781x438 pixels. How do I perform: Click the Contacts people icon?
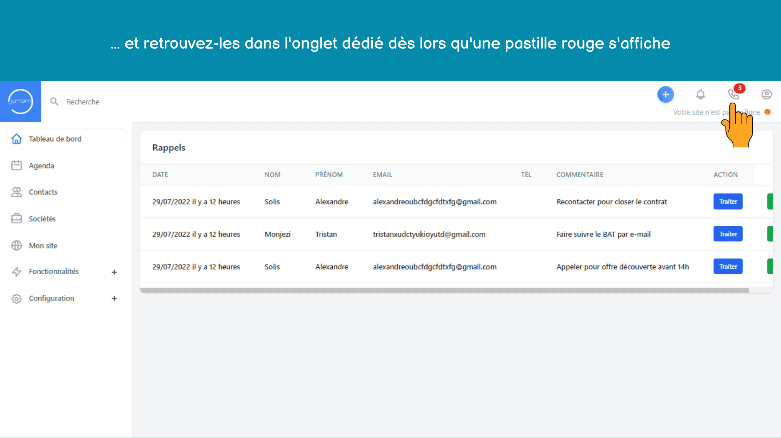point(16,192)
